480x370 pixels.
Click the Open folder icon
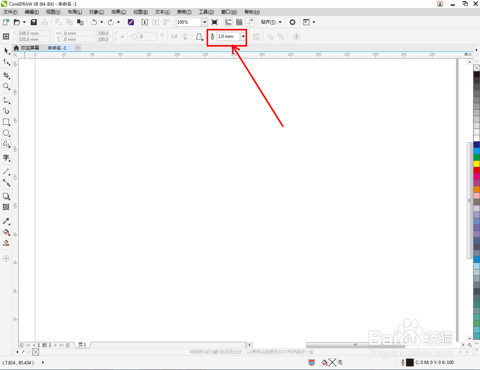pyautogui.click(x=17, y=22)
